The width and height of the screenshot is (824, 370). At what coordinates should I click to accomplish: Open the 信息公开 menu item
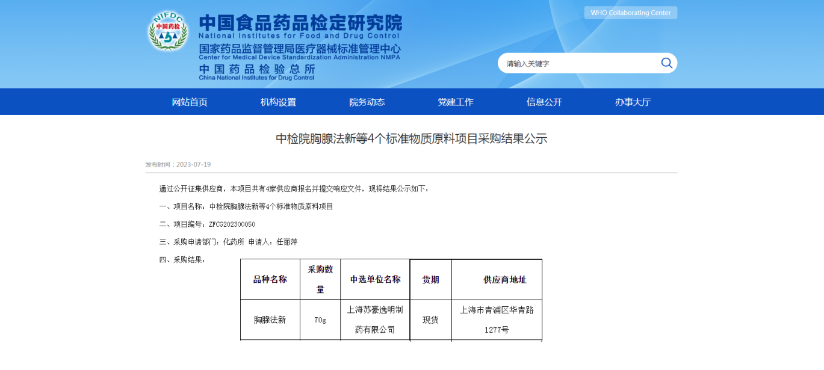544,102
